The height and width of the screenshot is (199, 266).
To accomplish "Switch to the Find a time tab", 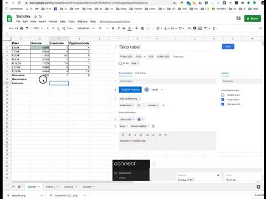I will tap(140, 73).
